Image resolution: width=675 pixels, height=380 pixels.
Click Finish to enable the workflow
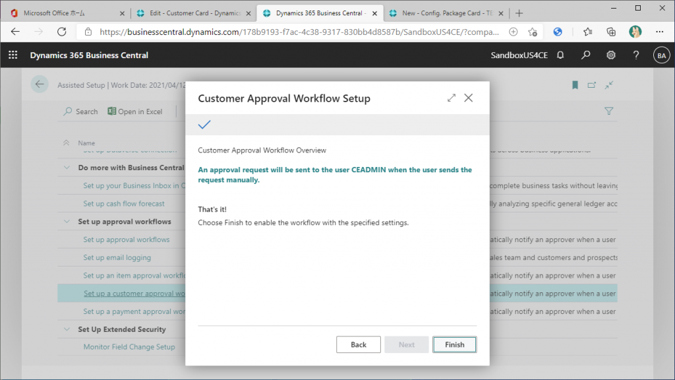point(455,344)
